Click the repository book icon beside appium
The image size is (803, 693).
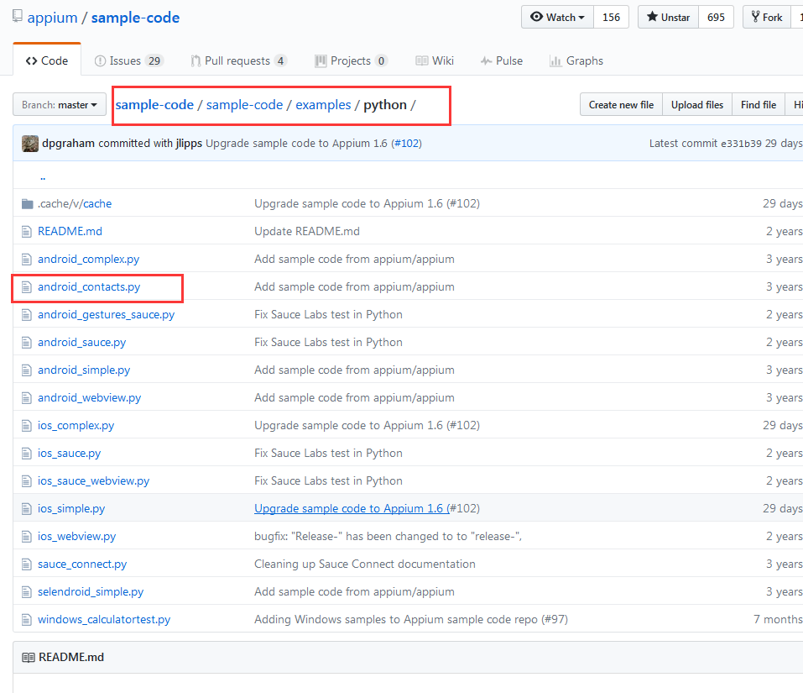point(18,17)
